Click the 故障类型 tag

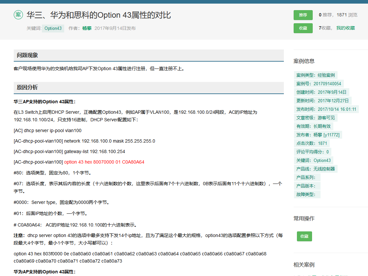(x=307, y=194)
